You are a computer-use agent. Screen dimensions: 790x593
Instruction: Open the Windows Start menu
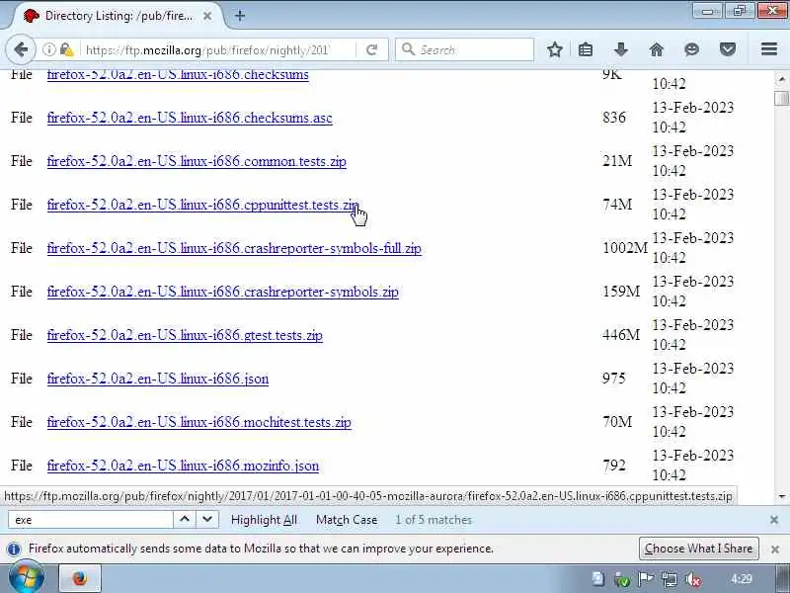tap(27, 579)
